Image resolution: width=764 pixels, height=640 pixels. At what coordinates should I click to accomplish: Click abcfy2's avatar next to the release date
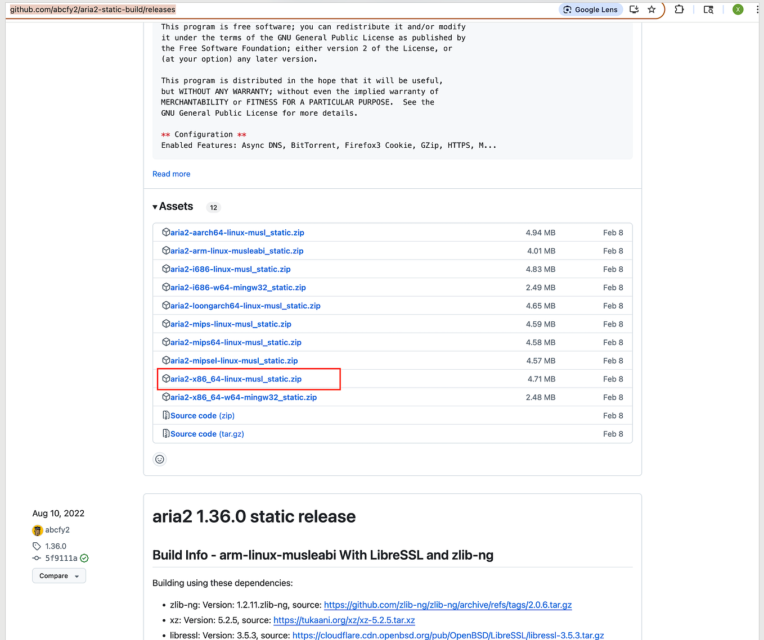(37, 530)
